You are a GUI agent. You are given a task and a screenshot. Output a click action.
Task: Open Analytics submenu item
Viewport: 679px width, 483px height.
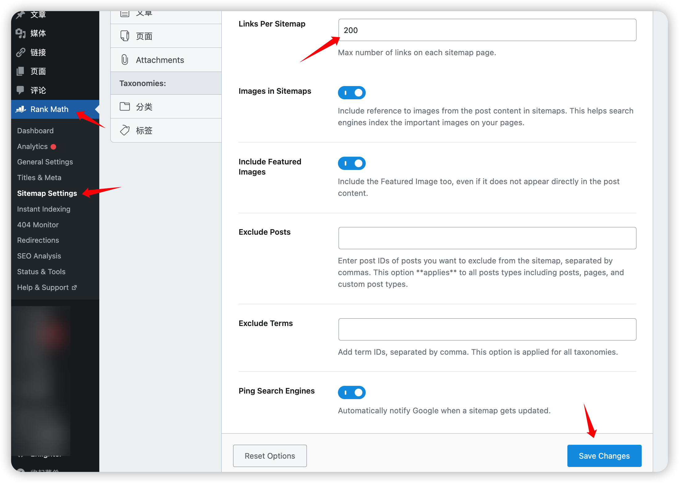click(x=32, y=147)
